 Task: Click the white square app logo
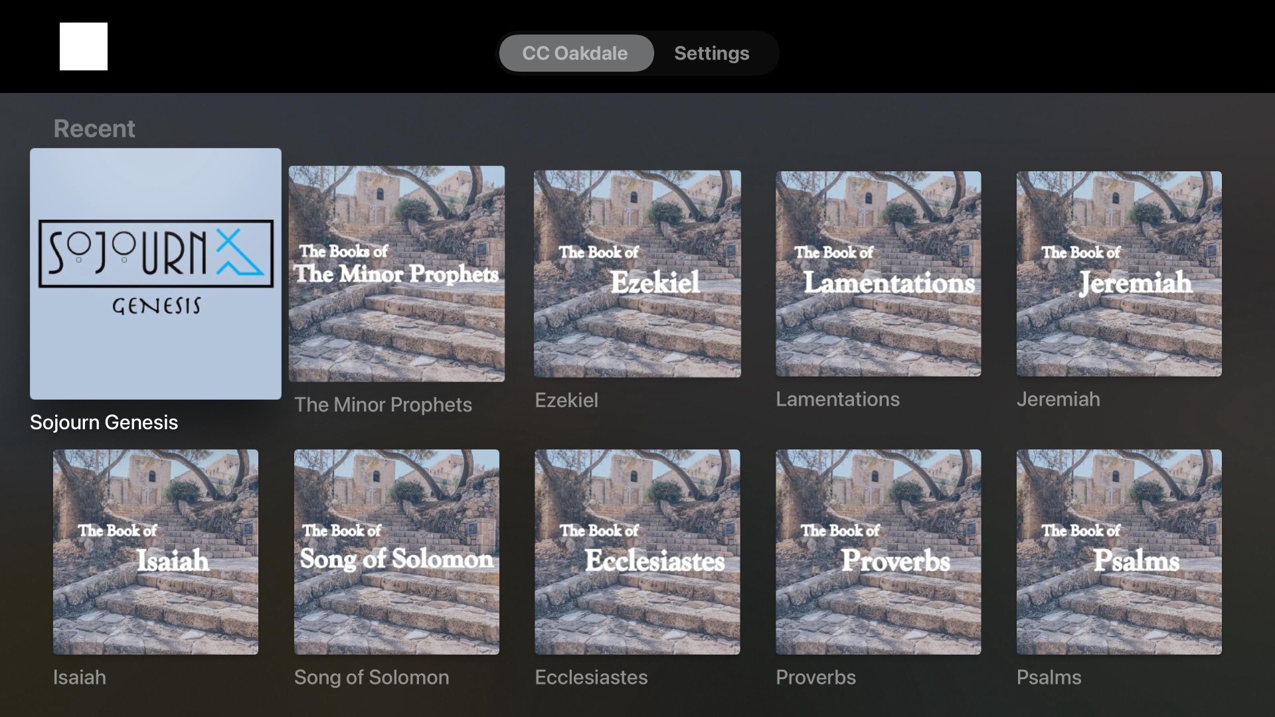tap(84, 46)
